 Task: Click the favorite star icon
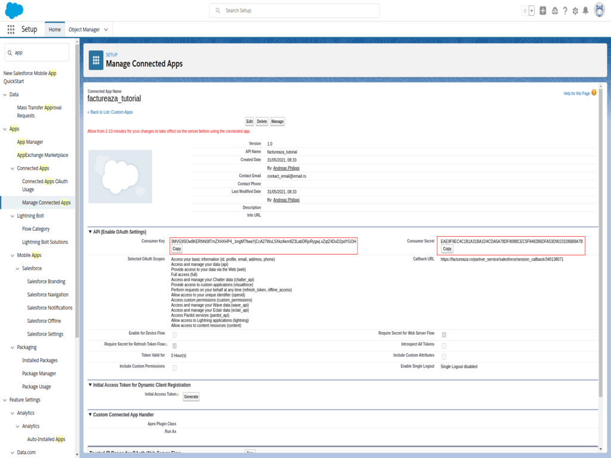point(524,10)
